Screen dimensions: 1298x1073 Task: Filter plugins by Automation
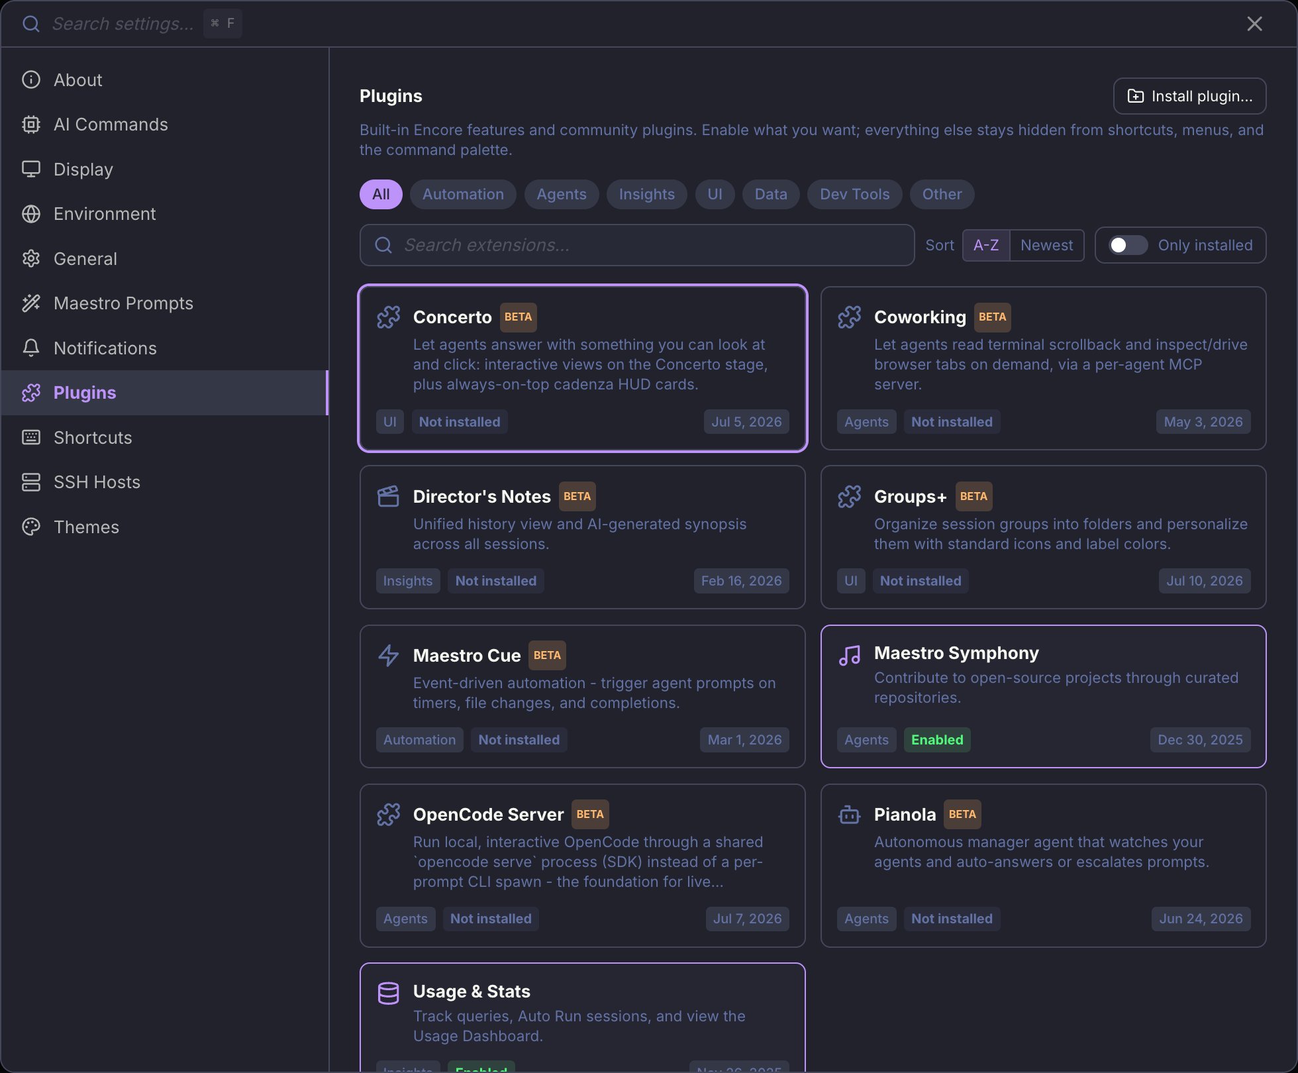pyautogui.click(x=463, y=194)
